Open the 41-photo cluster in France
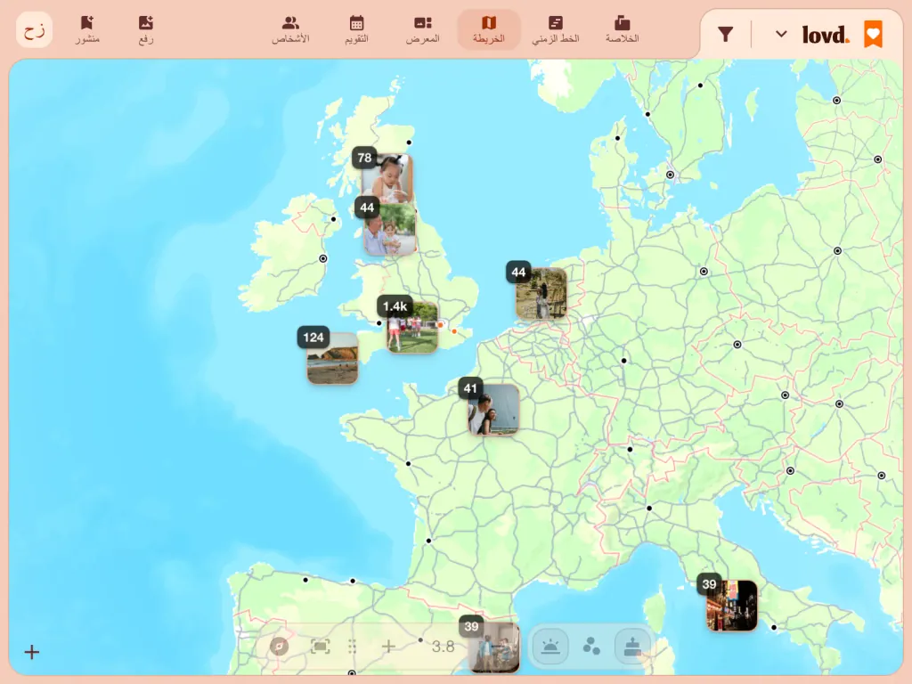The image size is (912, 684). (493, 409)
